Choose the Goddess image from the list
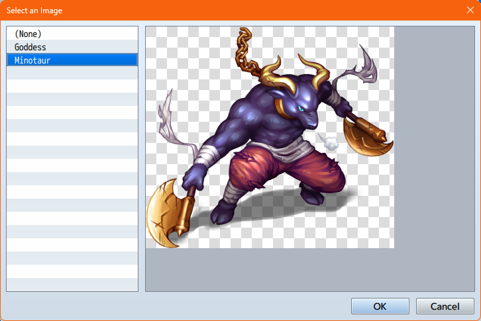The height and width of the screenshot is (321, 481). [72, 46]
